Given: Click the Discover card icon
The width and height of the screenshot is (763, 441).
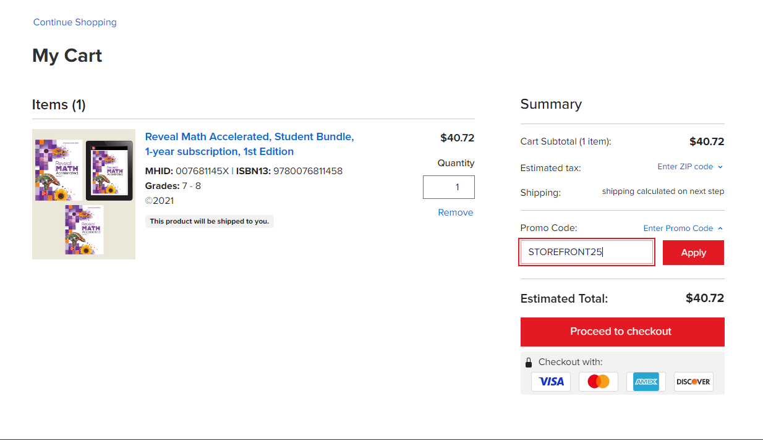Looking at the screenshot, I should (693, 382).
